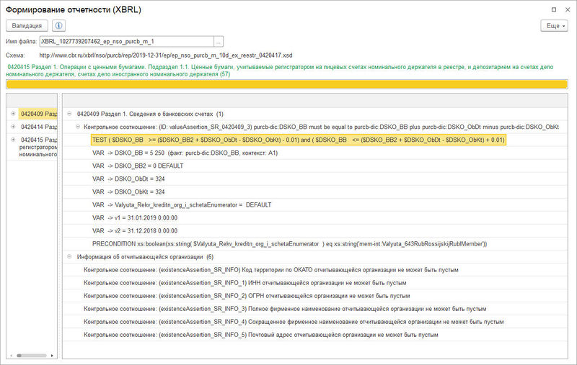This screenshot has width=577, height=365.
Task: Expand the 0420414 item in left tree
Action: click(x=13, y=127)
